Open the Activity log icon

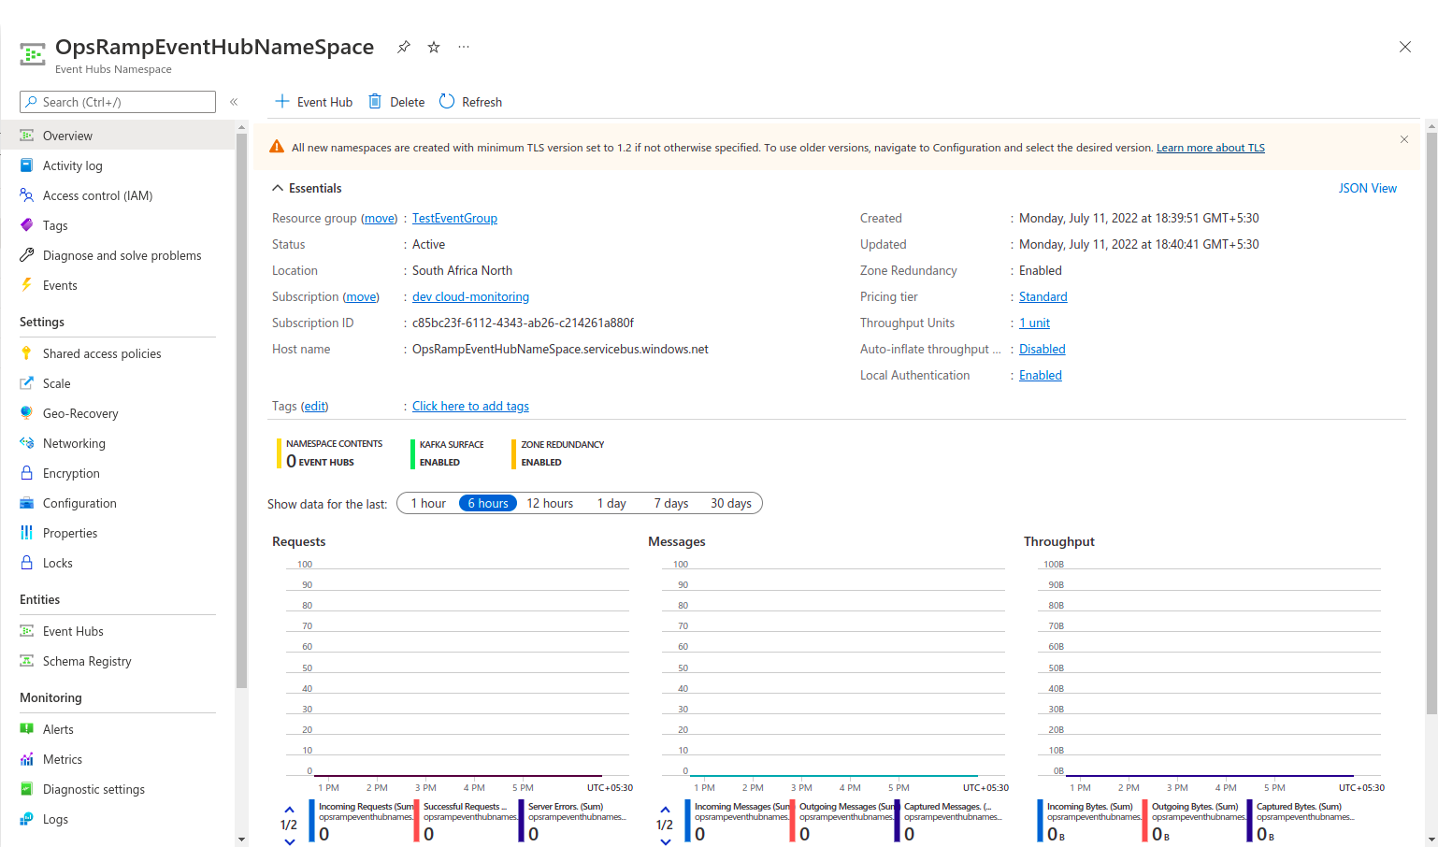click(27, 165)
